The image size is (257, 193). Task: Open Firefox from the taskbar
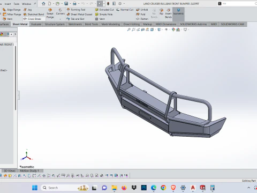click(124, 188)
